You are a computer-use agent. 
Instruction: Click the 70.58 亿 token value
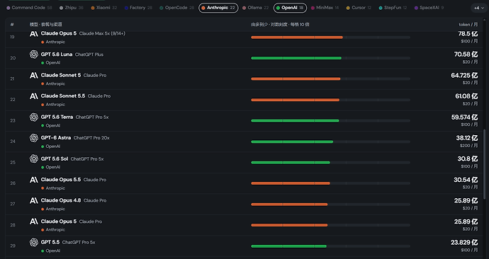coord(466,54)
